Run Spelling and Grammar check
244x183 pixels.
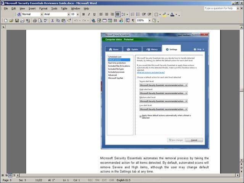point(46,21)
